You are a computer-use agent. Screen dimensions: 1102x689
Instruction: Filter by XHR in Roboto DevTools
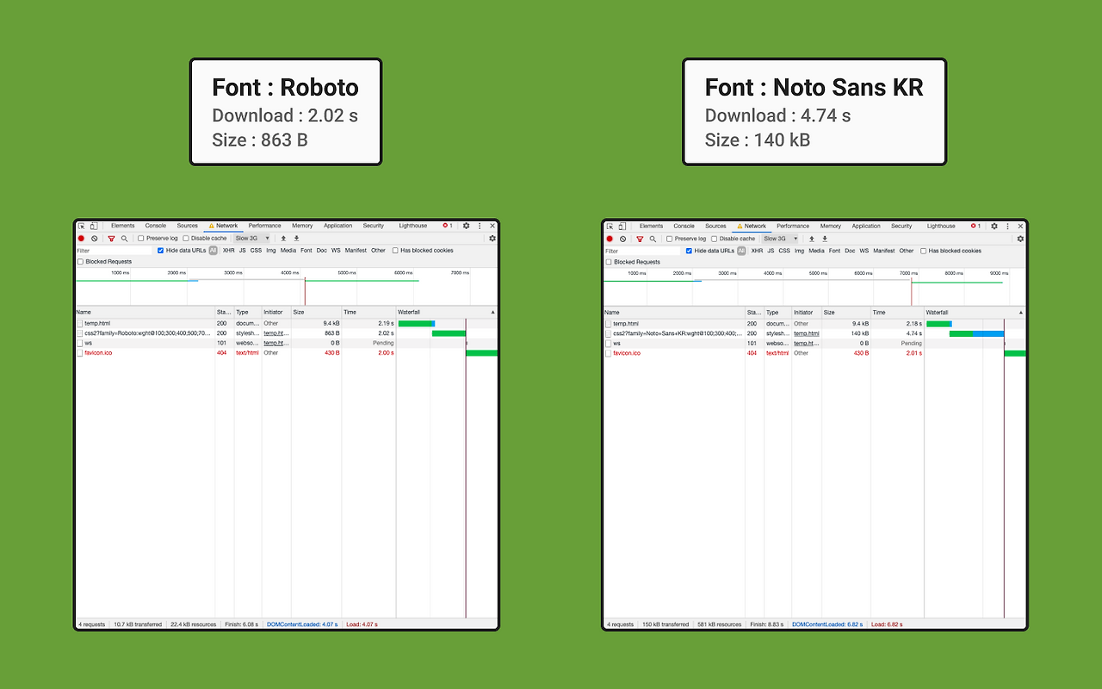point(228,251)
